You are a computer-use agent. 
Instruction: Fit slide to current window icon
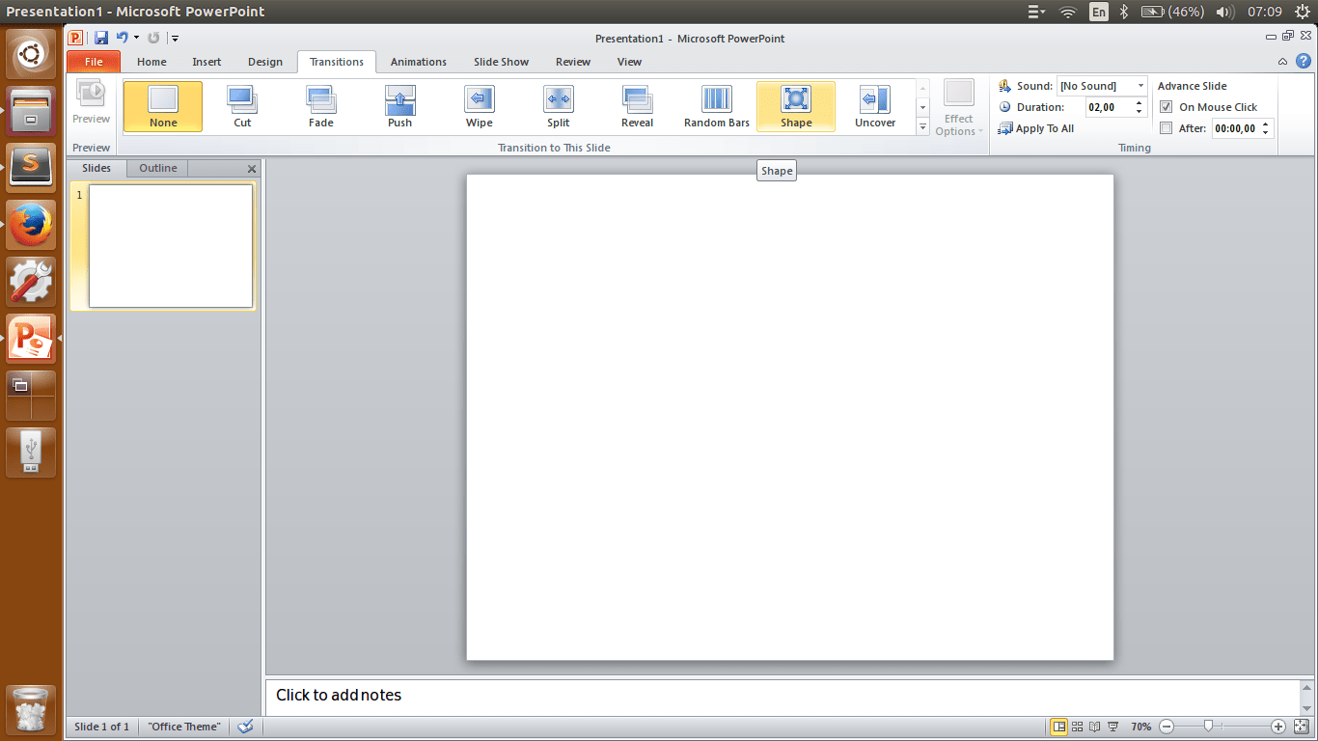coord(1301,727)
